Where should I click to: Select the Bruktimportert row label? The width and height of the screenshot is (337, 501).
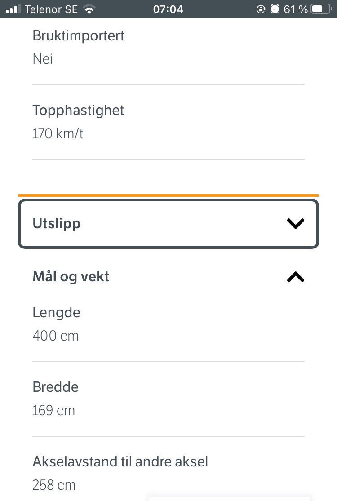[x=78, y=36]
